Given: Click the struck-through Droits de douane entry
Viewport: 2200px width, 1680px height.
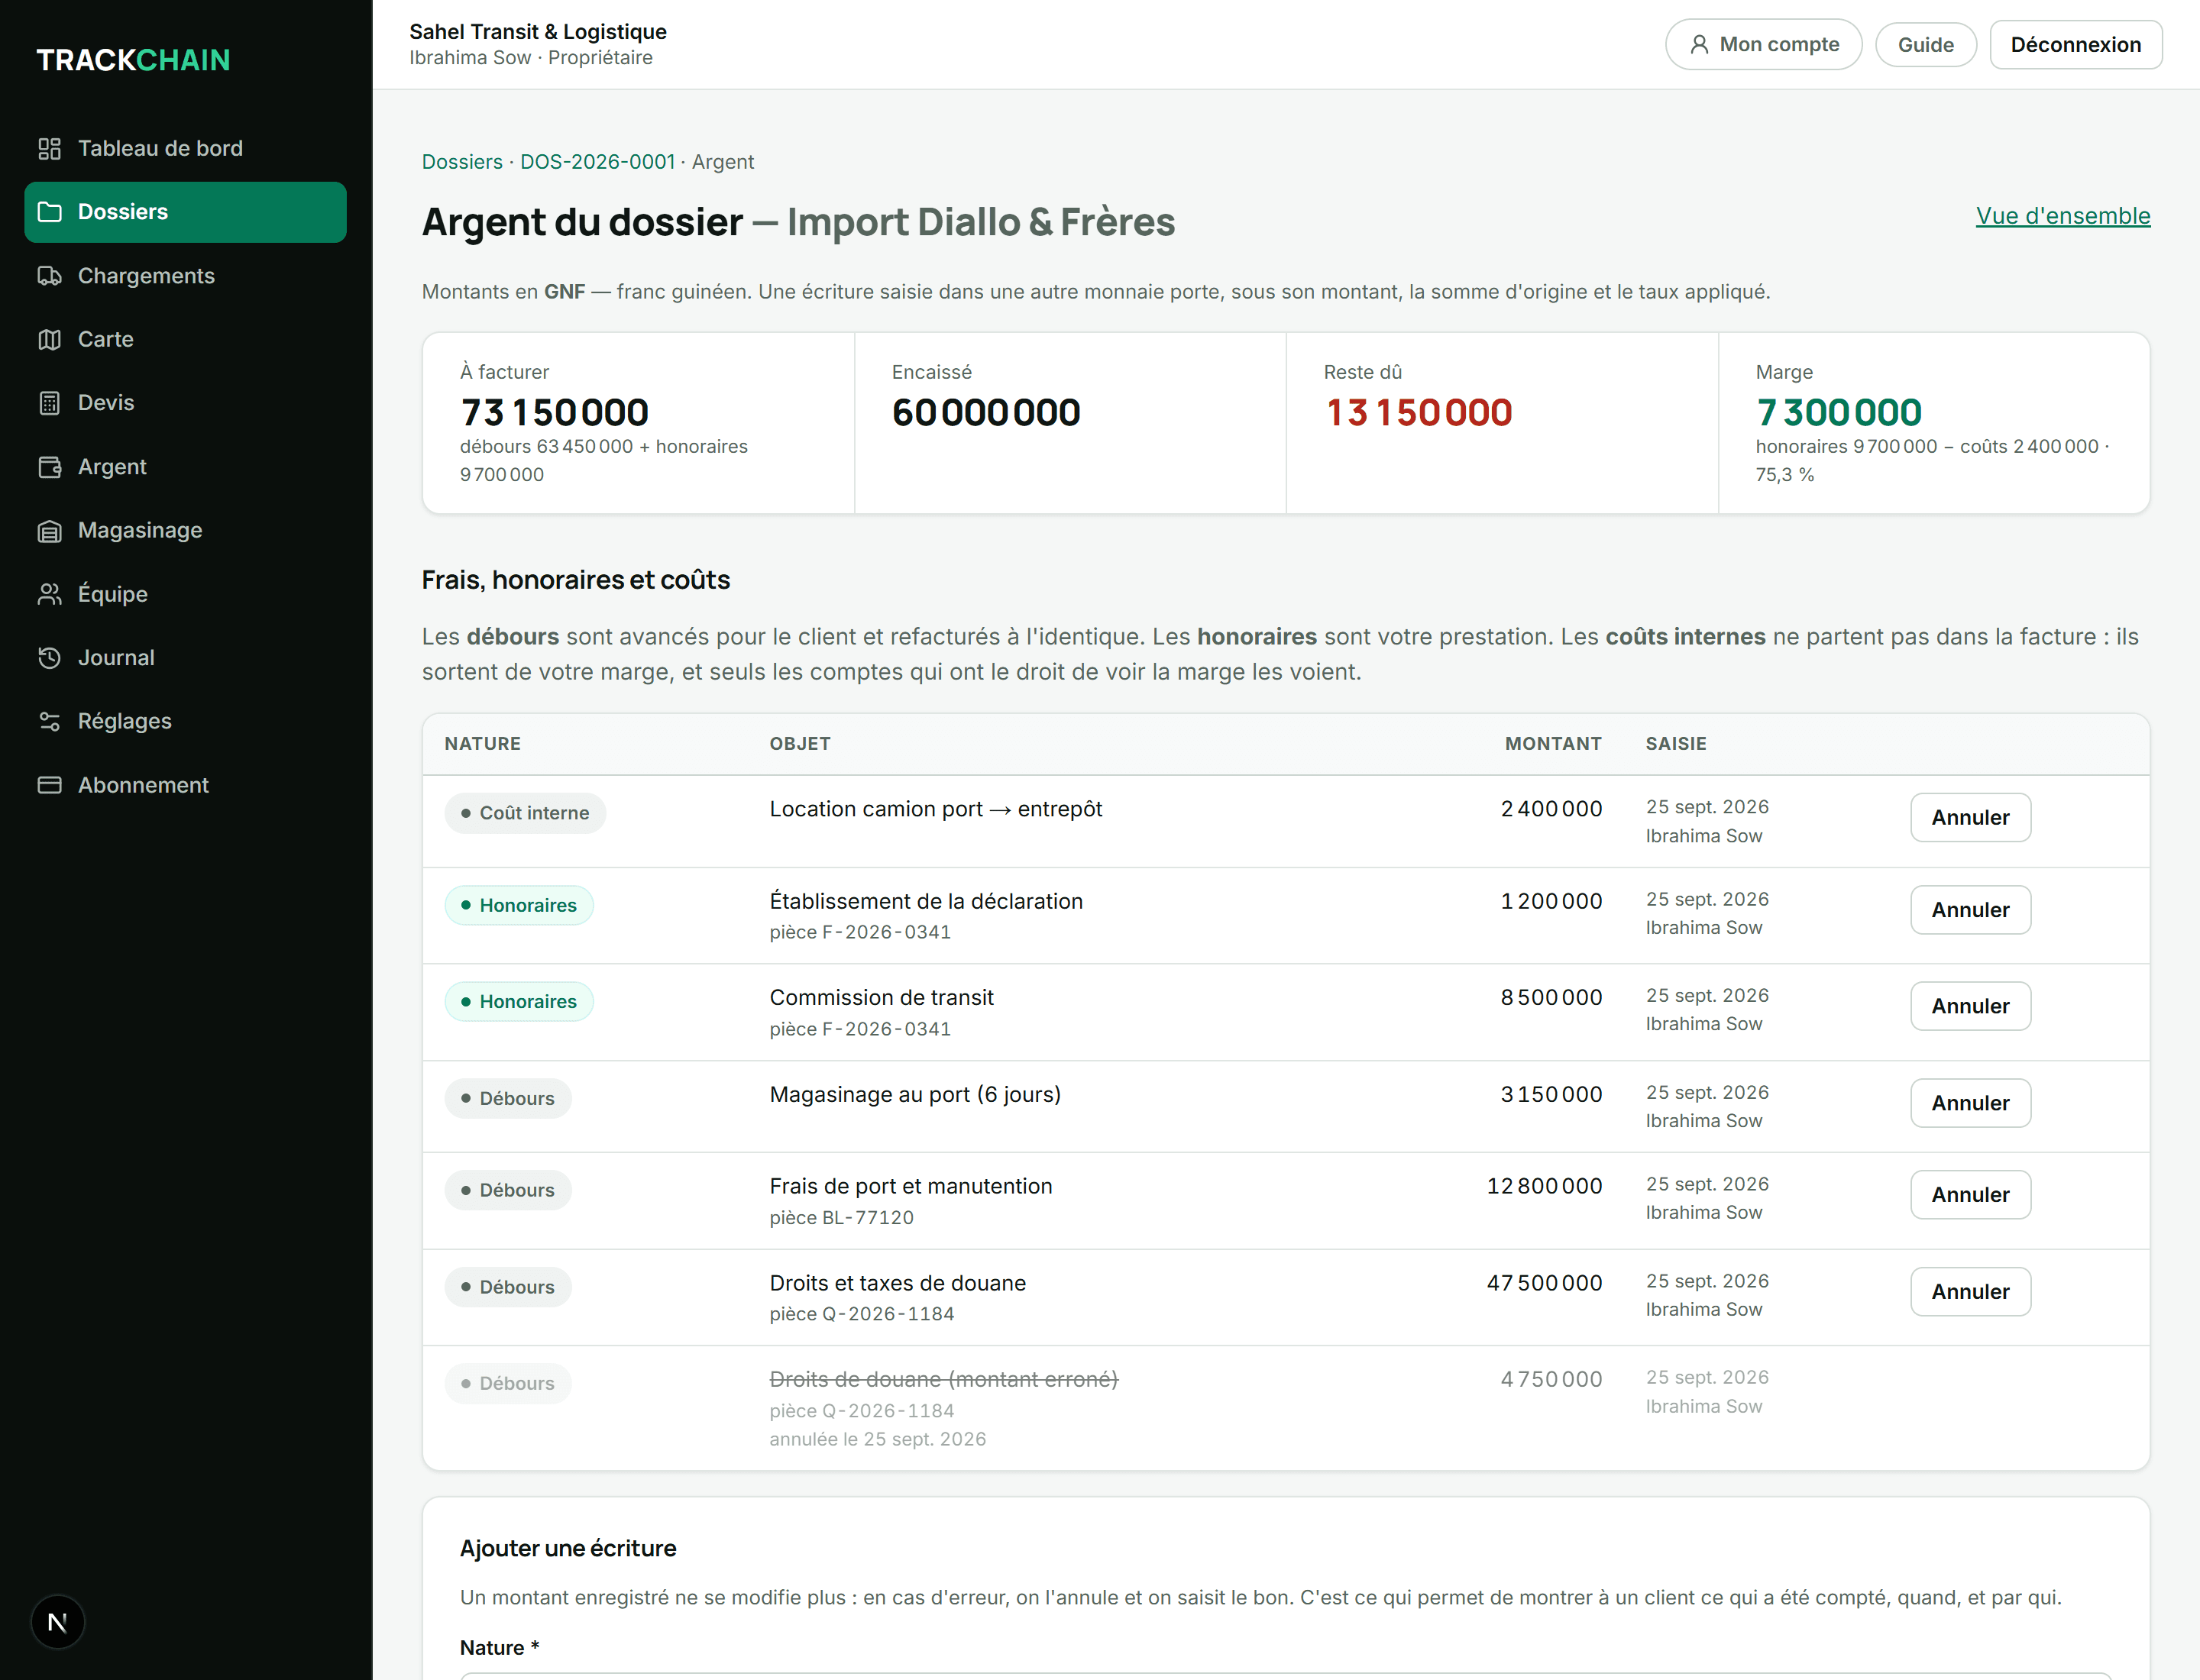Looking at the screenshot, I should pyautogui.click(x=943, y=1380).
